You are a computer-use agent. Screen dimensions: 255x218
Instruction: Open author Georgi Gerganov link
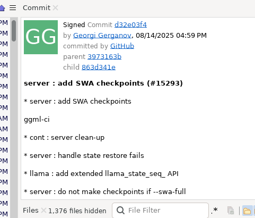[102, 36]
